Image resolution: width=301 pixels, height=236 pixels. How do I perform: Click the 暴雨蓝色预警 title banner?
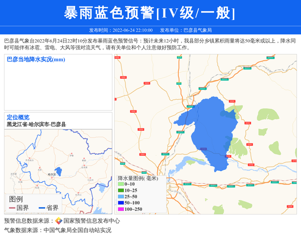point(150,13)
